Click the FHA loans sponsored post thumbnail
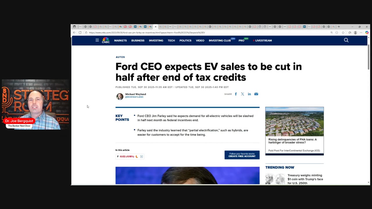This screenshot has height=209, width=372. (x=294, y=122)
